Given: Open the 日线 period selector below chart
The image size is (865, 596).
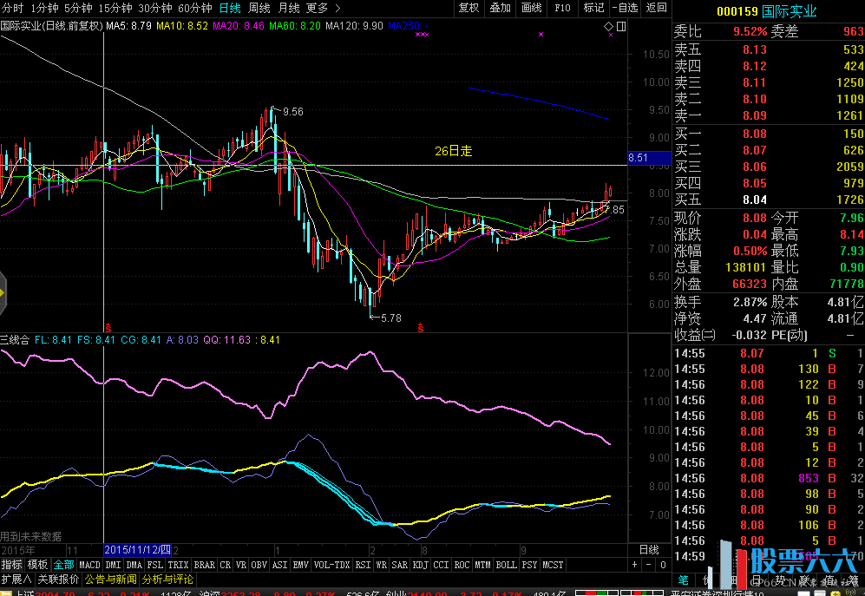Looking at the screenshot, I should pyautogui.click(x=648, y=550).
